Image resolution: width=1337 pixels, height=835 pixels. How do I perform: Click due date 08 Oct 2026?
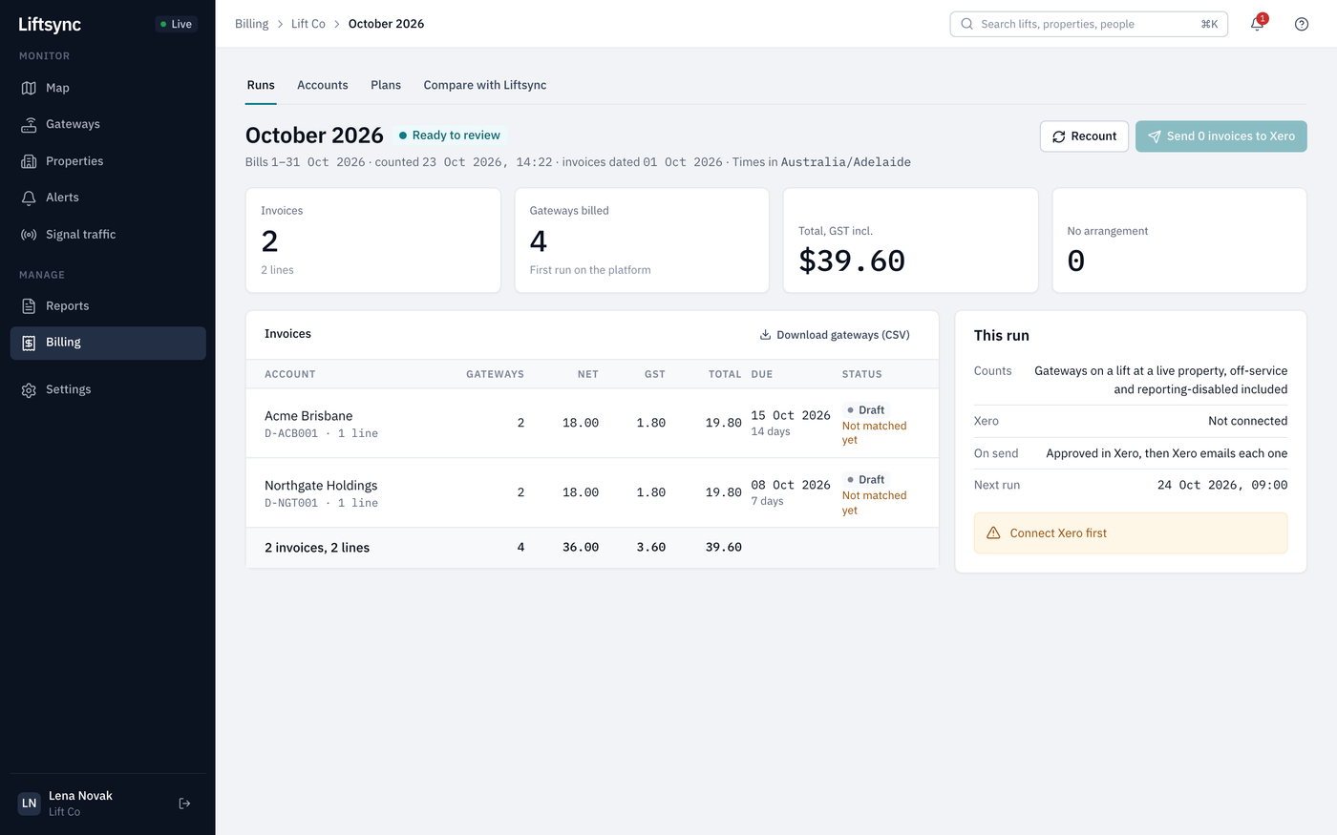[x=791, y=486]
